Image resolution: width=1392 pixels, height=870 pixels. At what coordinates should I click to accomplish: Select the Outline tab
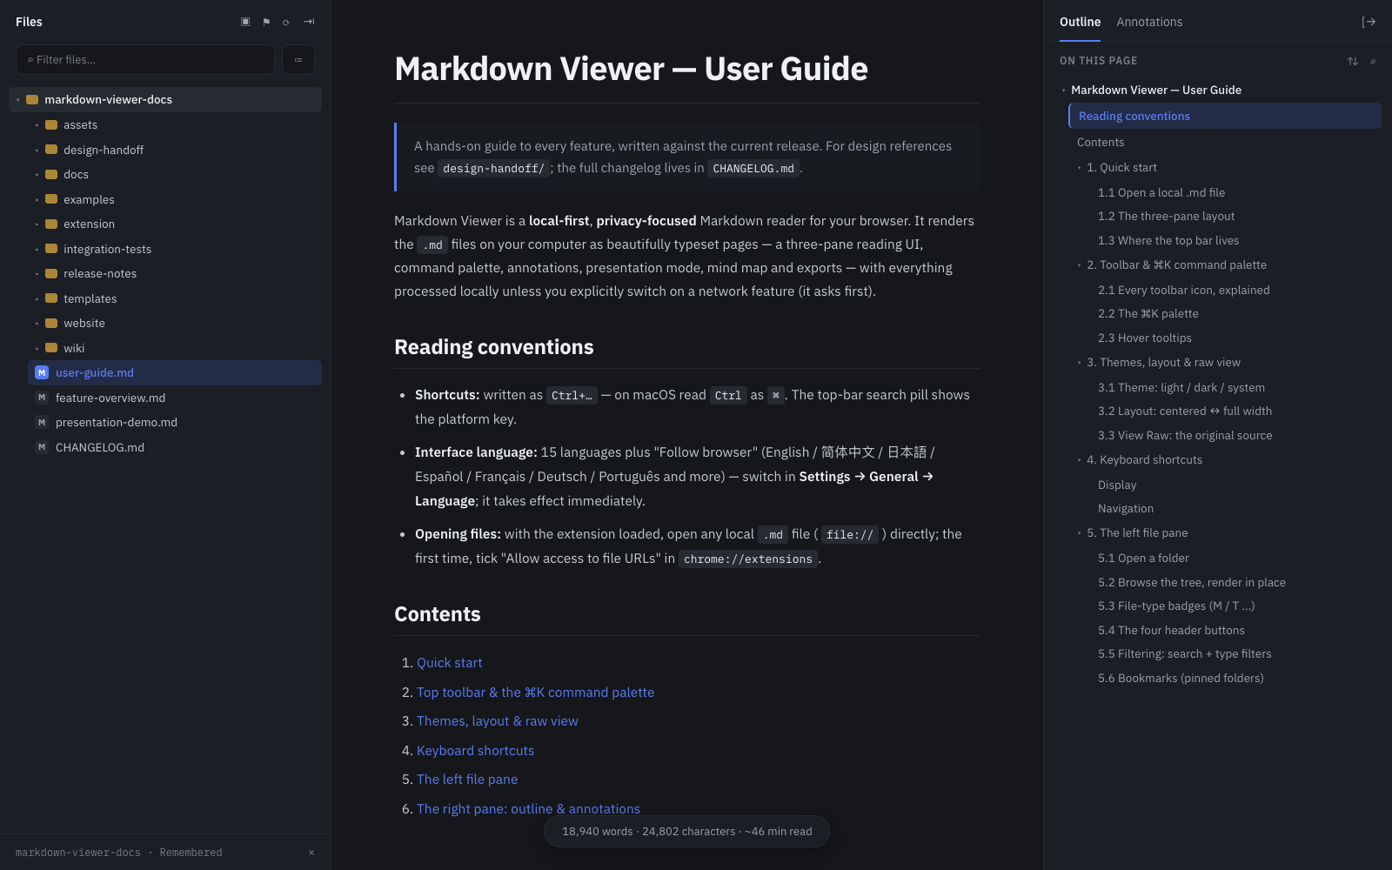click(1080, 22)
